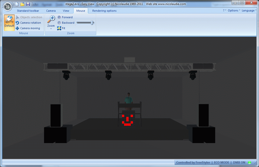259x167 pixels.
Task: Open a file using the folder icon
Action: [22, 4]
